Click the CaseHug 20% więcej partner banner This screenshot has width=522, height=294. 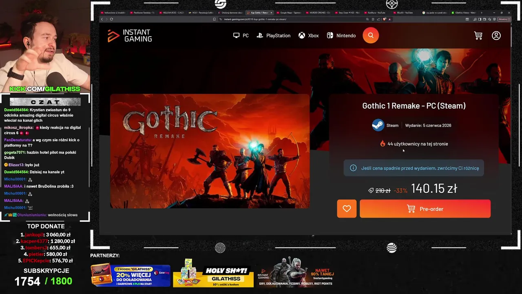pyautogui.click(x=130, y=276)
